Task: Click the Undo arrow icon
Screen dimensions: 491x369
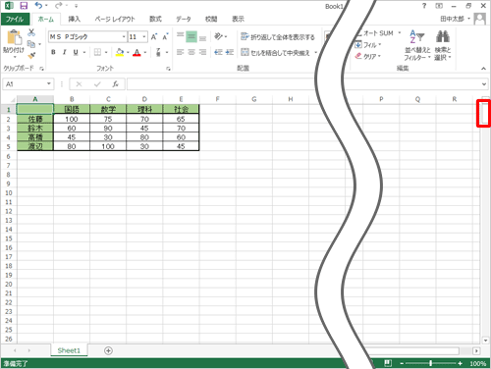Action: pos(38,6)
